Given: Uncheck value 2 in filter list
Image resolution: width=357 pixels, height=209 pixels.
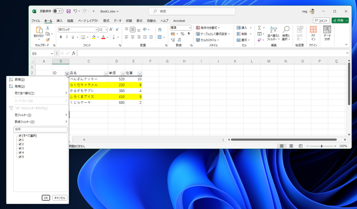Looking at the screenshot, I should click(20, 144).
